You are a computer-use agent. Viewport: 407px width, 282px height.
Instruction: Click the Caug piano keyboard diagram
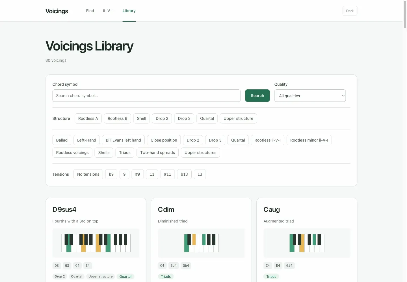(x=307, y=243)
